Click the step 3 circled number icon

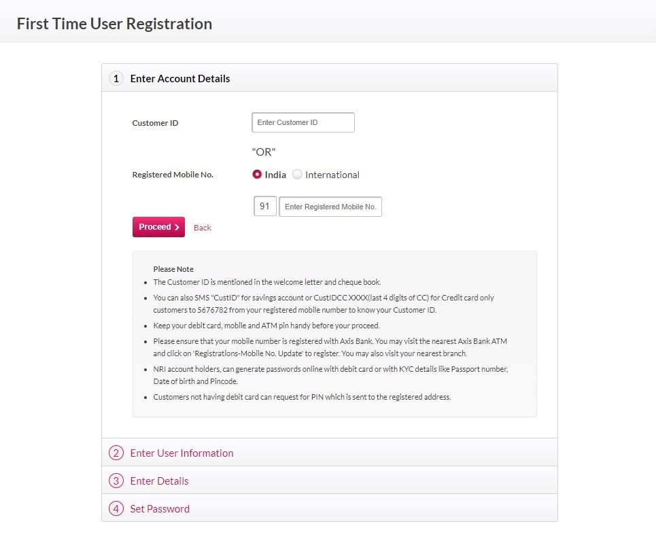pos(116,481)
